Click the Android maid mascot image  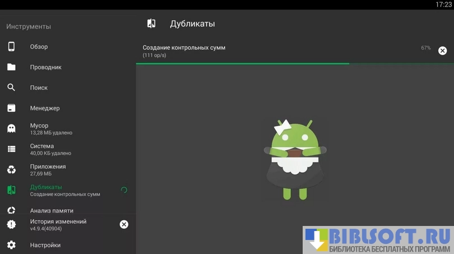[x=295, y=159]
